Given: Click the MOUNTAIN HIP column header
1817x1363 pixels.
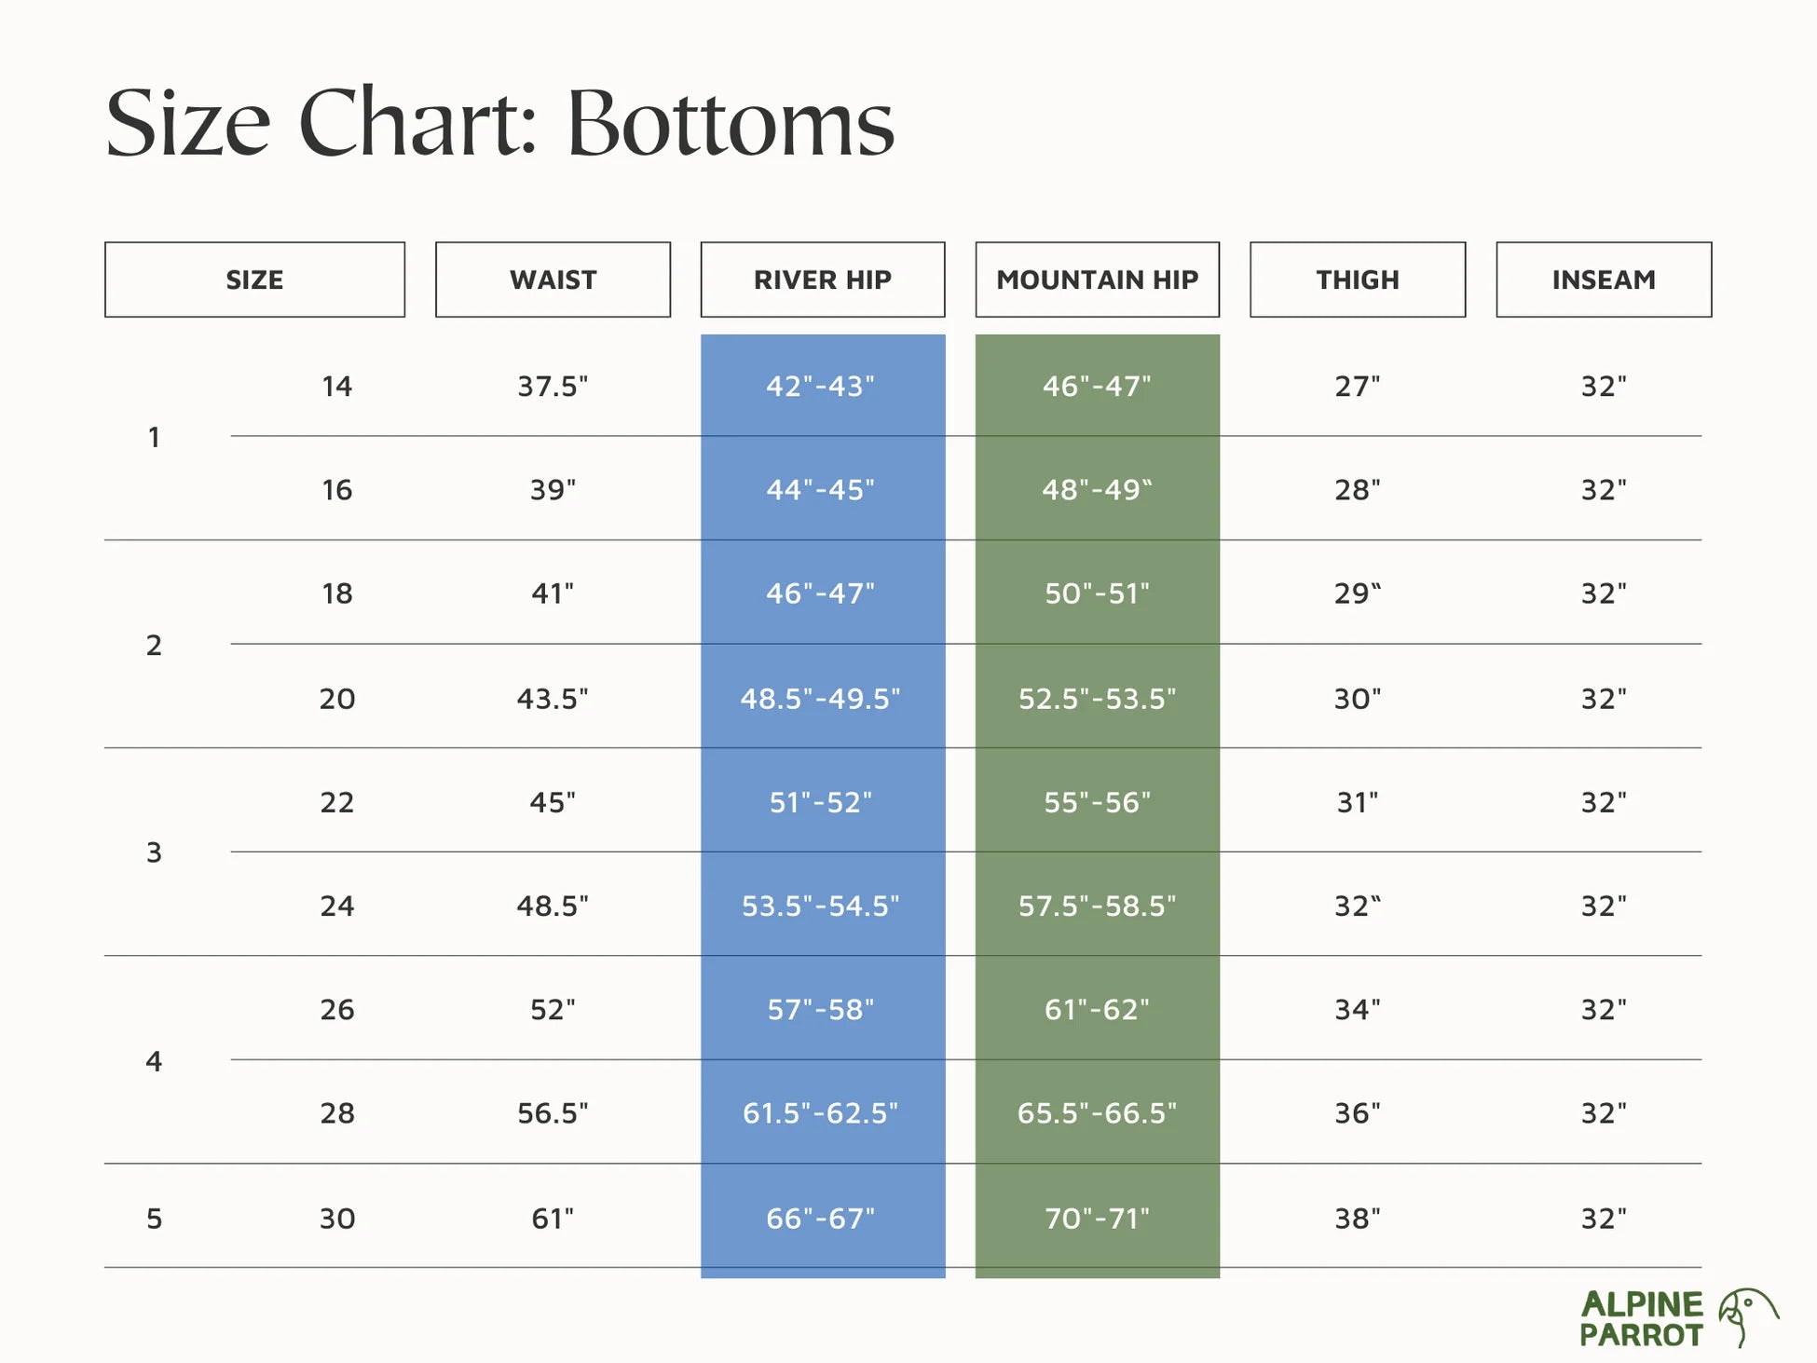Looking at the screenshot, I should click(1097, 279).
